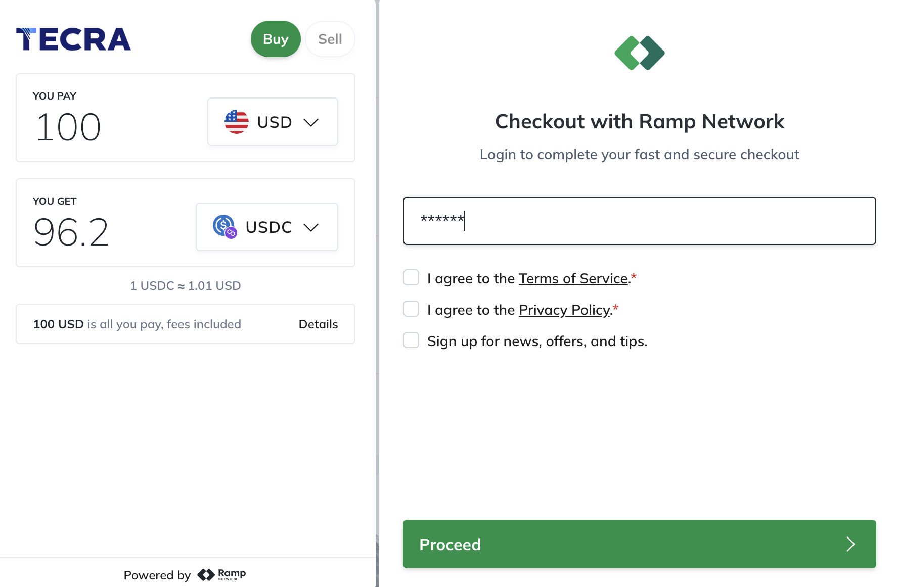Screen dimensions: 898x587
Task: Open the Privacy Policy link
Action: pos(564,310)
